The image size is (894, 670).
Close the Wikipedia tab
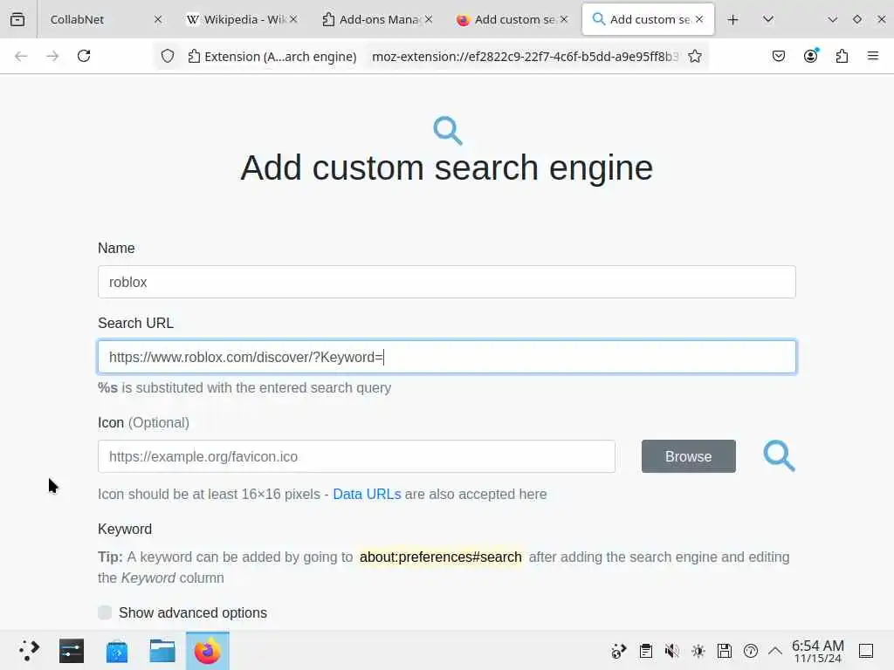point(293,19)
